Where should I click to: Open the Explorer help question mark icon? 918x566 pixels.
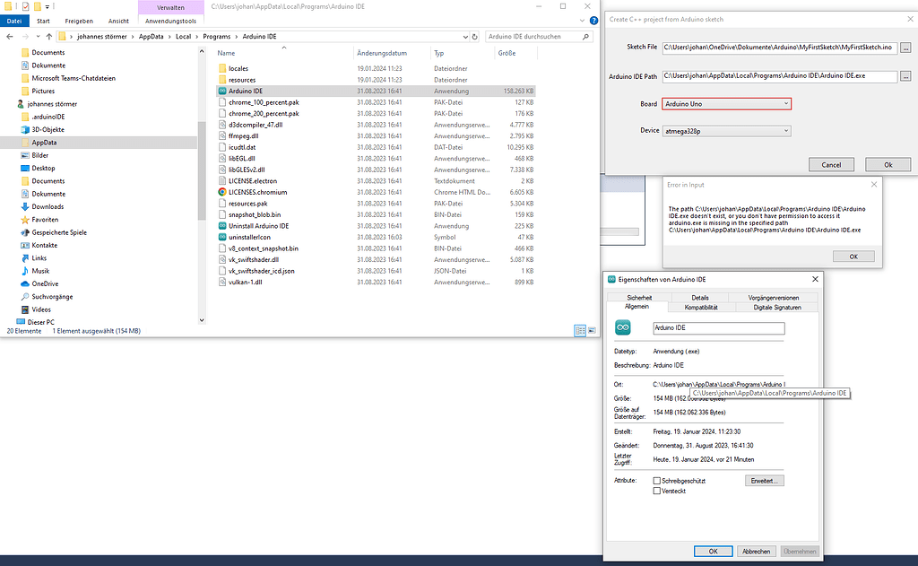click(593, 21)
